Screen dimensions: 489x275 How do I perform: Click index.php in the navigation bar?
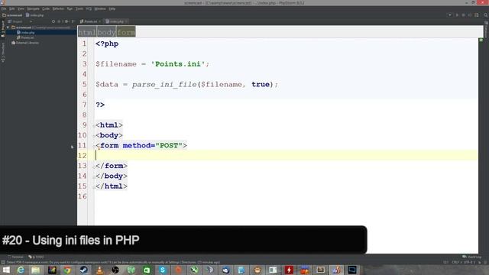[35, 15]
